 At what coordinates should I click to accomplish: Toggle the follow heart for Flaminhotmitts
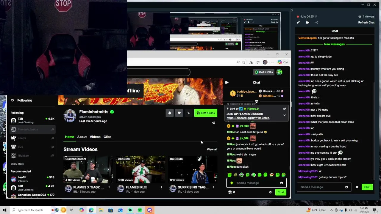coord(179,113)
